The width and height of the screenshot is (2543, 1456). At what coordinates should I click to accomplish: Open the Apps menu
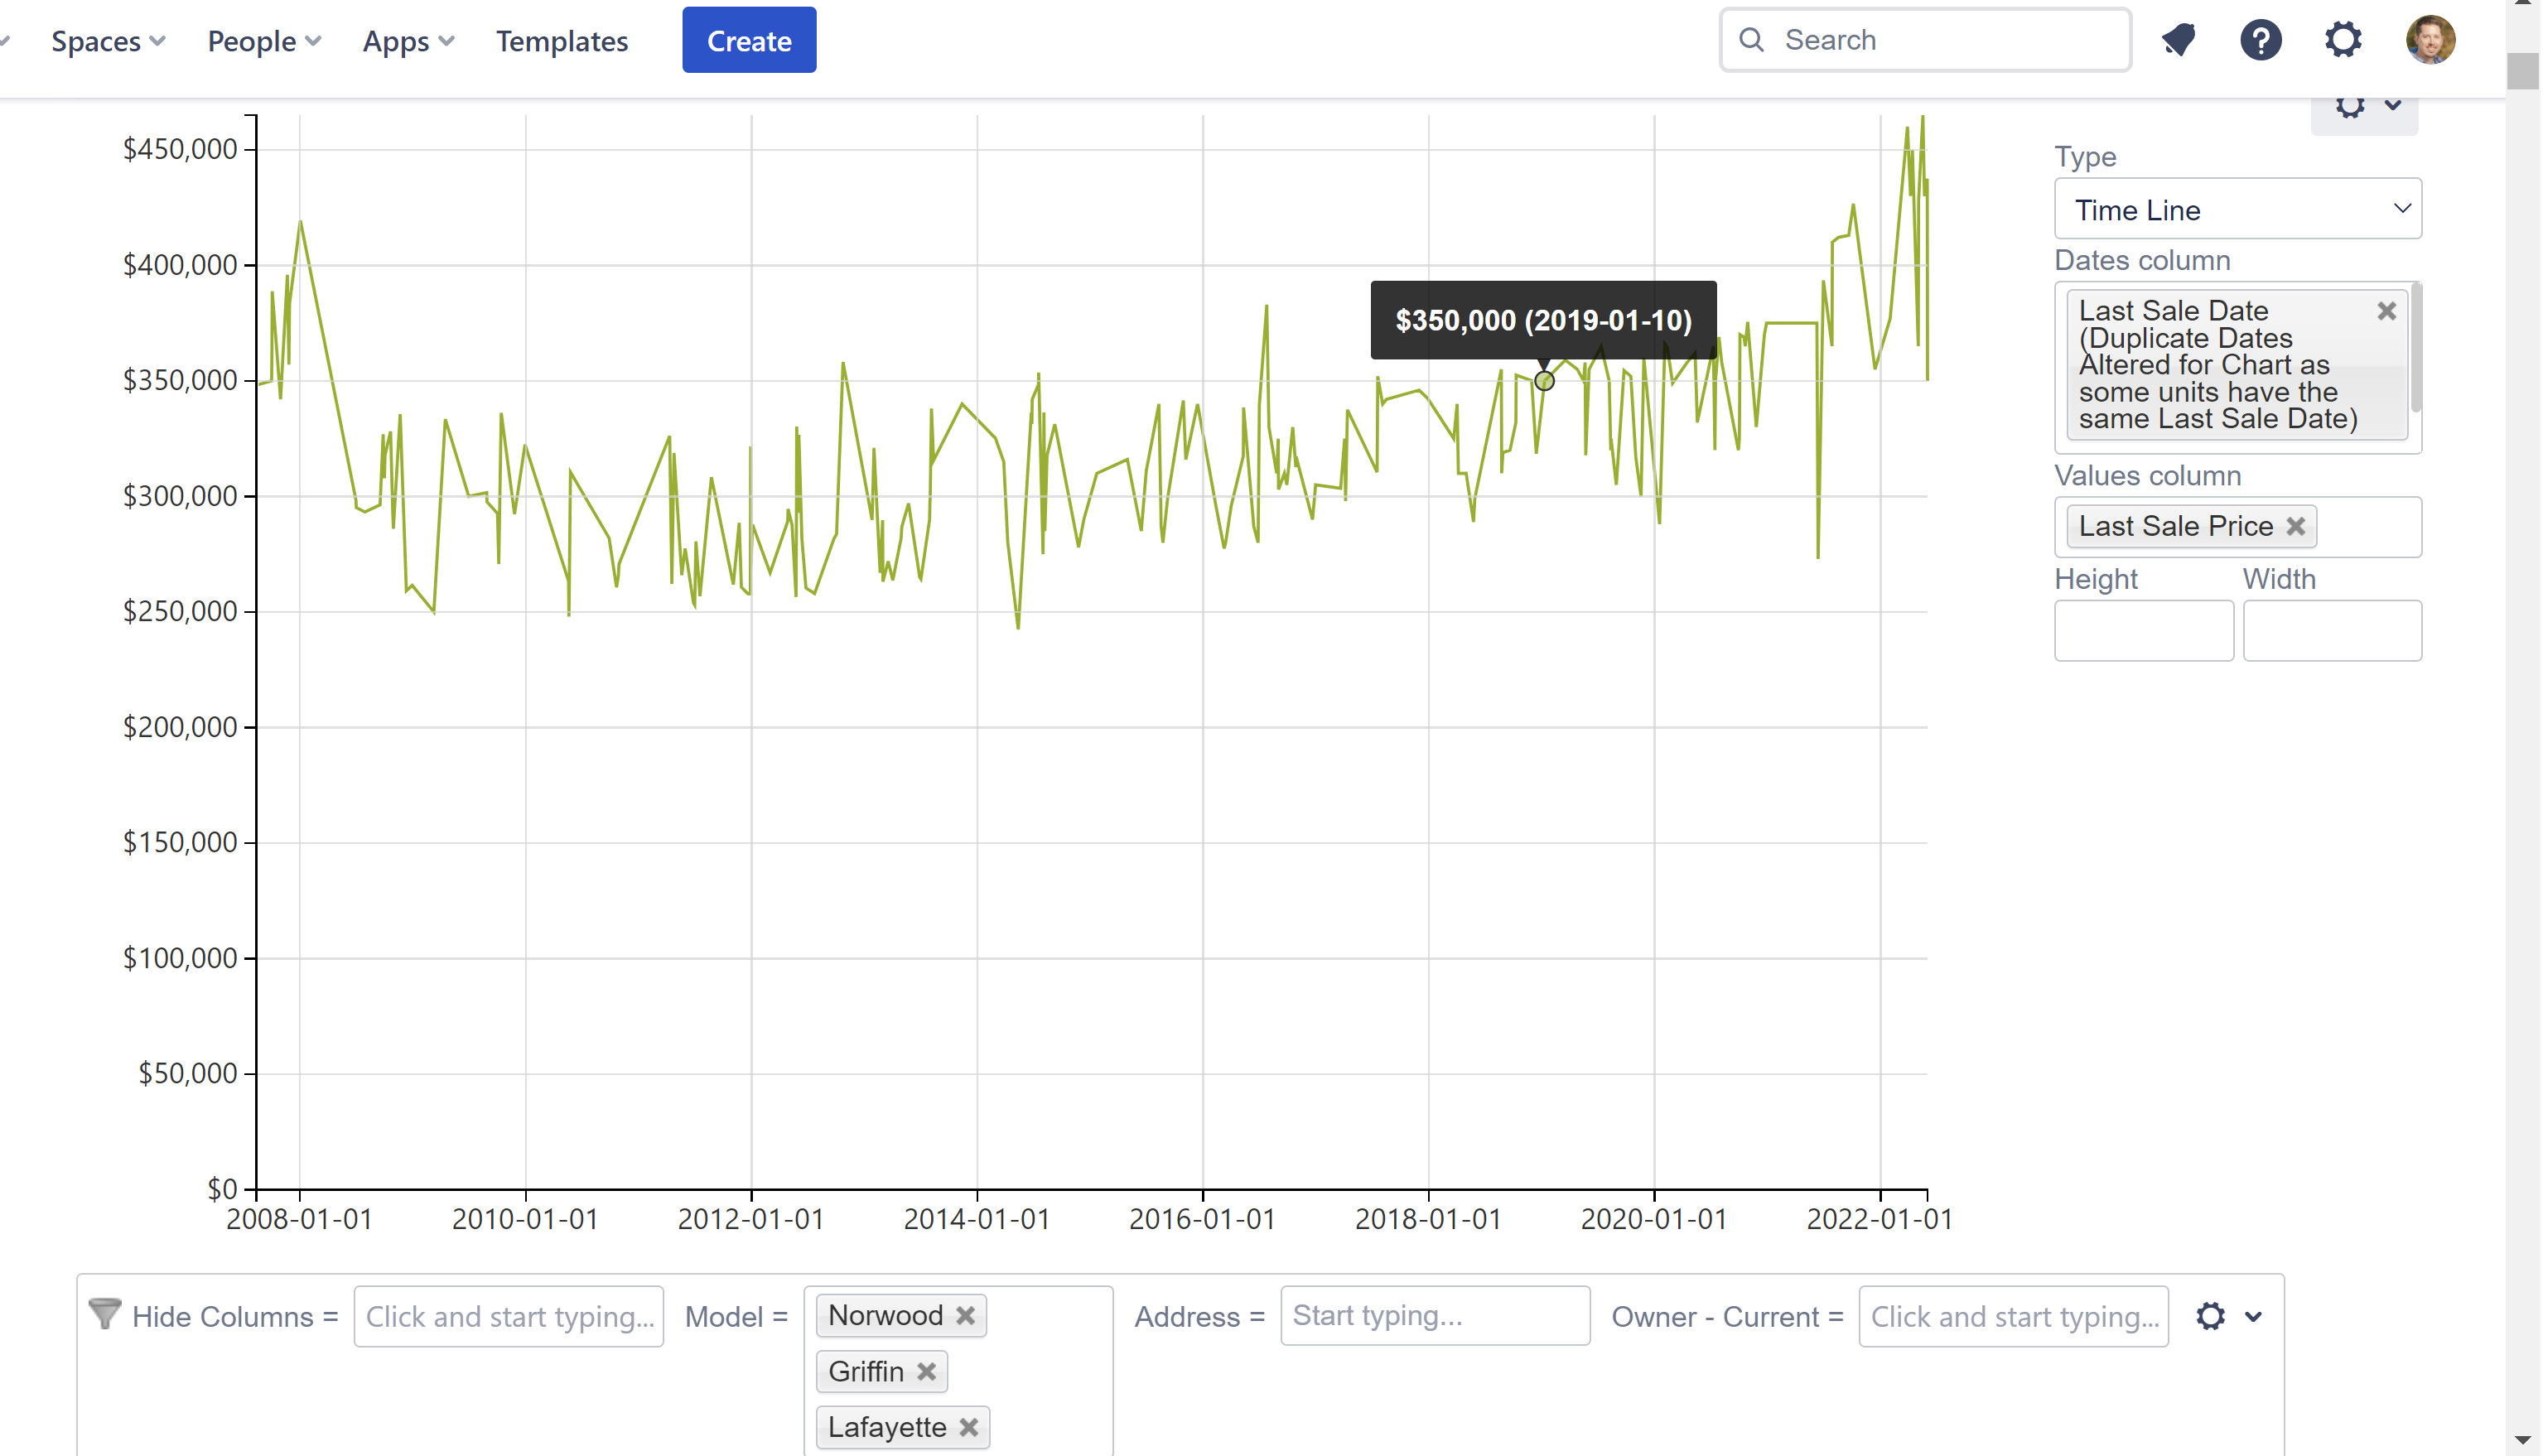[x=407, y=41]
